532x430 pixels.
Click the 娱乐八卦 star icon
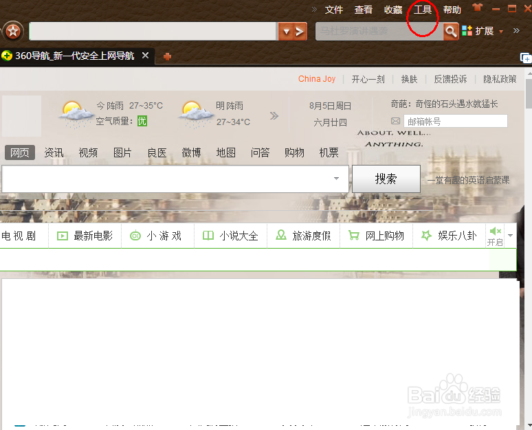pyautogui.click(x=426, y=236)
